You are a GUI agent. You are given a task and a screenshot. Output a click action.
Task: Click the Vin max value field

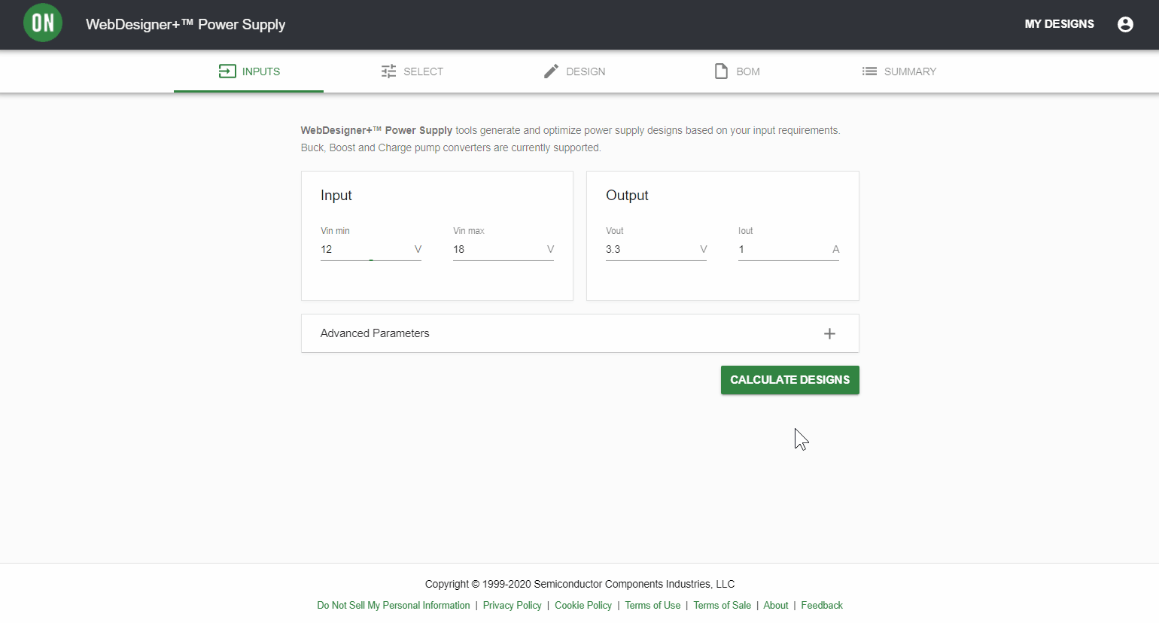[x=497, y=249]
